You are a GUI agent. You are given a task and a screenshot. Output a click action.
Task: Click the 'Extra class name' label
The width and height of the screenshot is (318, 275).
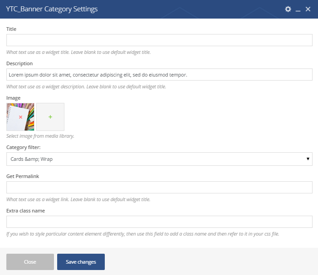coord(25,211)
